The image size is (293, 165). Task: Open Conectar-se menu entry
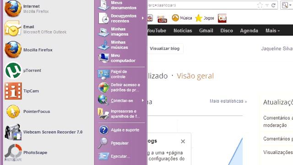[x=121, y=100]
